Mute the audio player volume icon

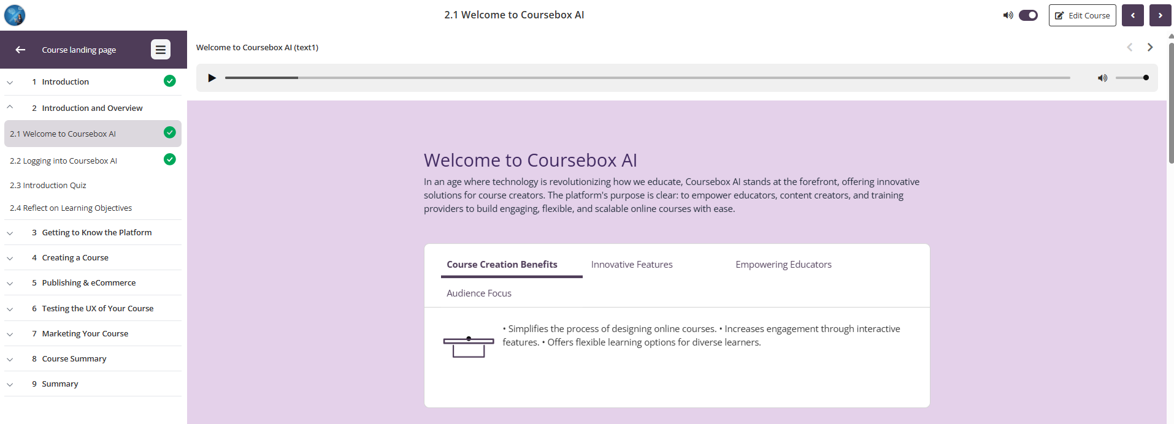(1102, 78)
